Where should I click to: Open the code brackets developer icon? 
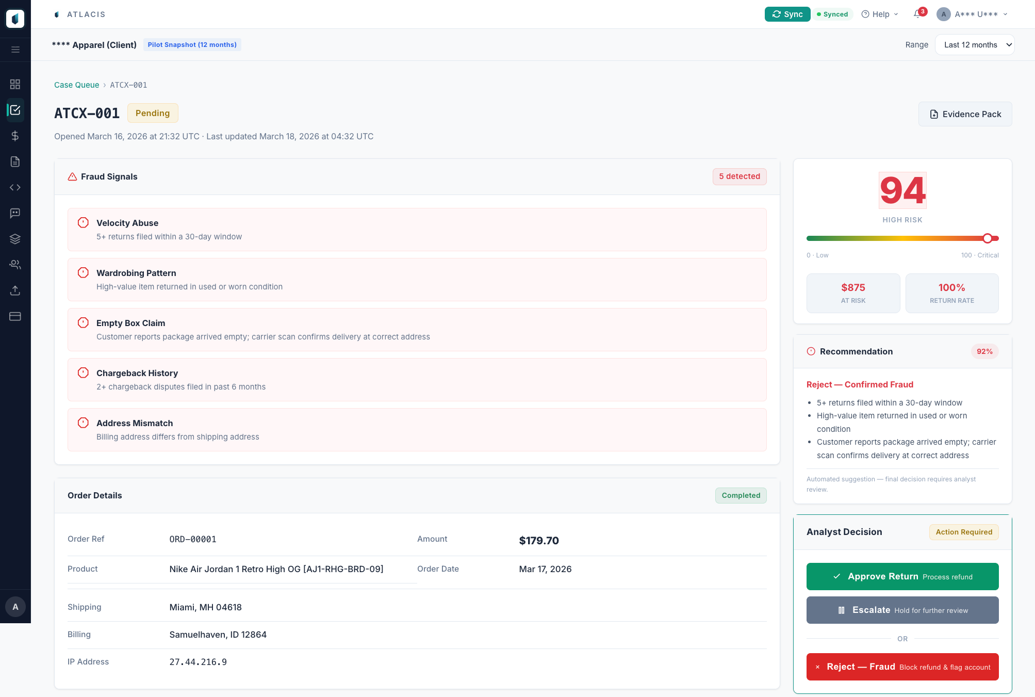point(15,187)
